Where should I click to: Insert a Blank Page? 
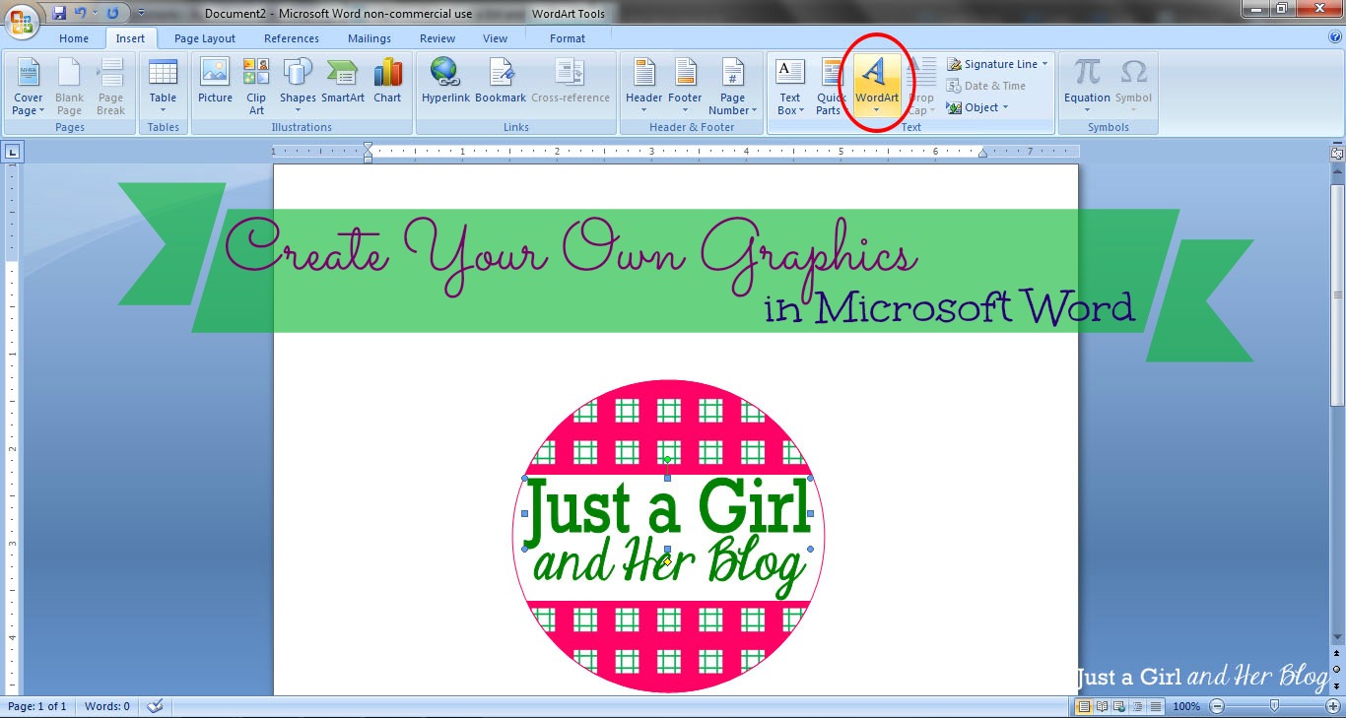[69, 88]
